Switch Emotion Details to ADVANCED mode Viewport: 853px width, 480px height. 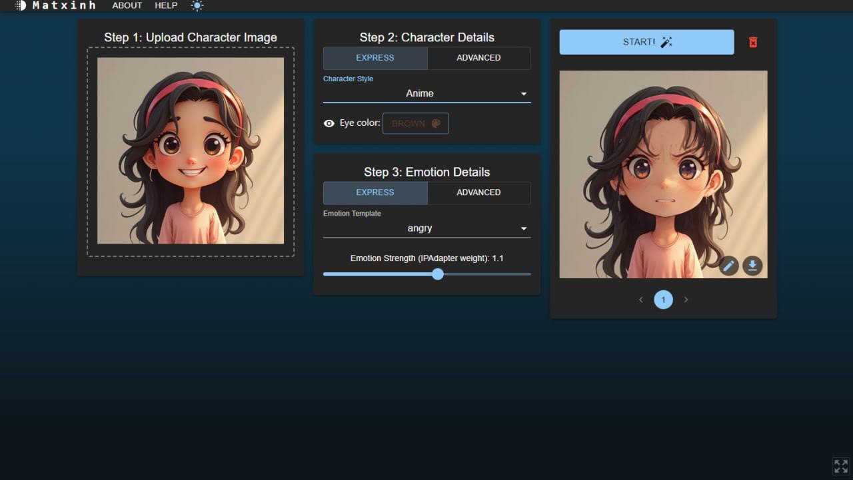[478, 192]
